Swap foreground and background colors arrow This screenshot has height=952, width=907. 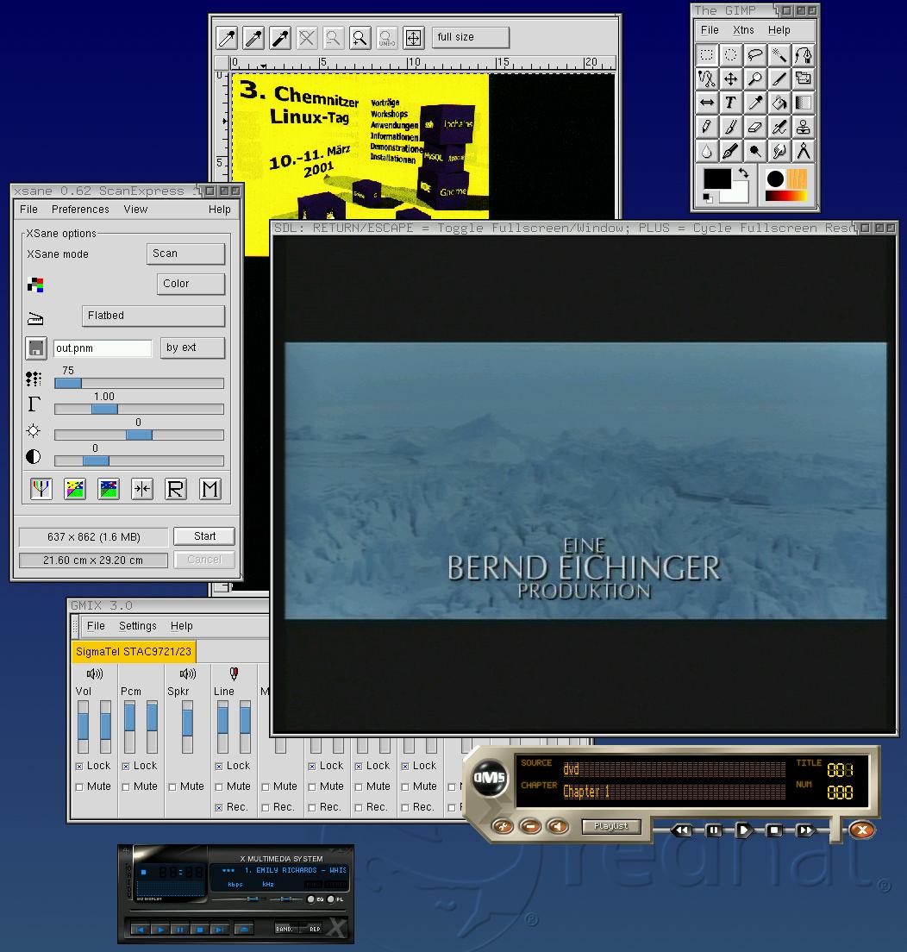tap(743, 173)
